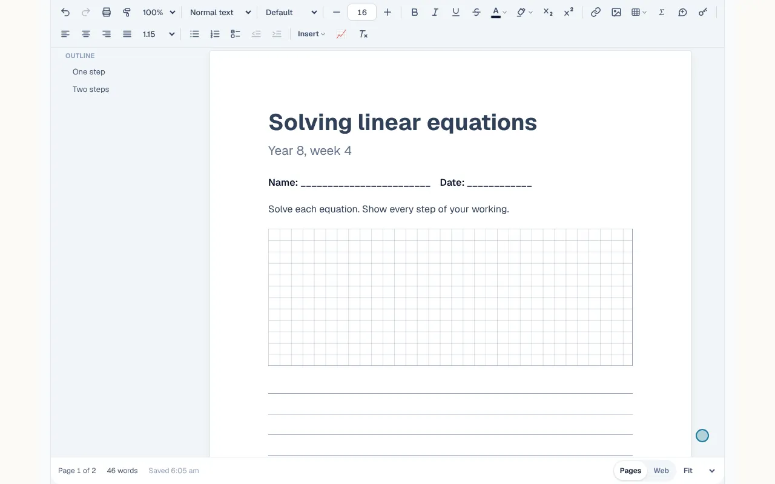
Task: Click the Solving linear equations title
Action: [x=403, y=122]
